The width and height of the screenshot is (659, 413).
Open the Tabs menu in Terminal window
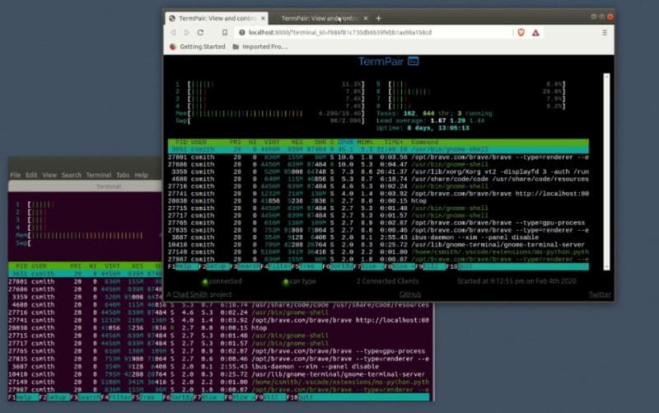pos(123,175)
